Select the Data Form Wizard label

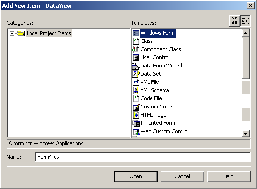click(x=161, y=66)
